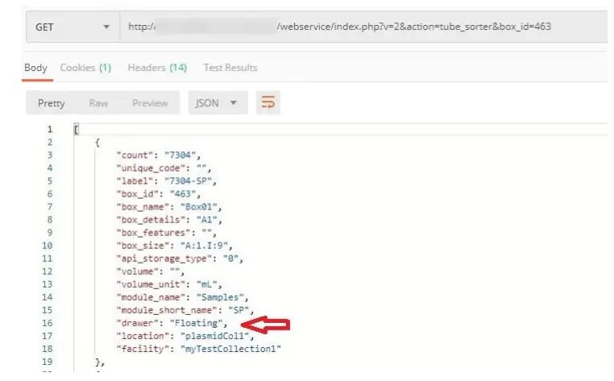Viewport: 614px width, 381px height.
Task: Click the "box_details": "A1" line
Action: pyautogui.click(x=169, y=220)
